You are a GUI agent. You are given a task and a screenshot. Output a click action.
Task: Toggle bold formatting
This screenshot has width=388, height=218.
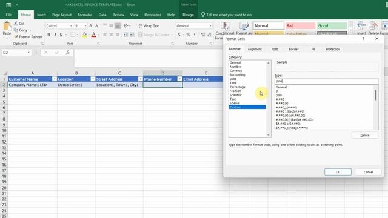48,35
